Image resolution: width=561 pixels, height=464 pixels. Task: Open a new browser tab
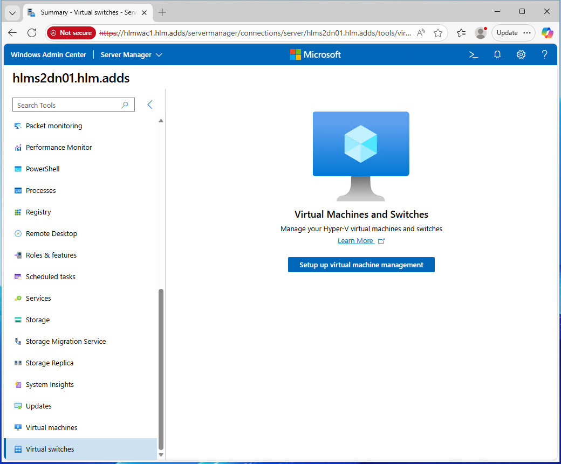pos(162,12)
